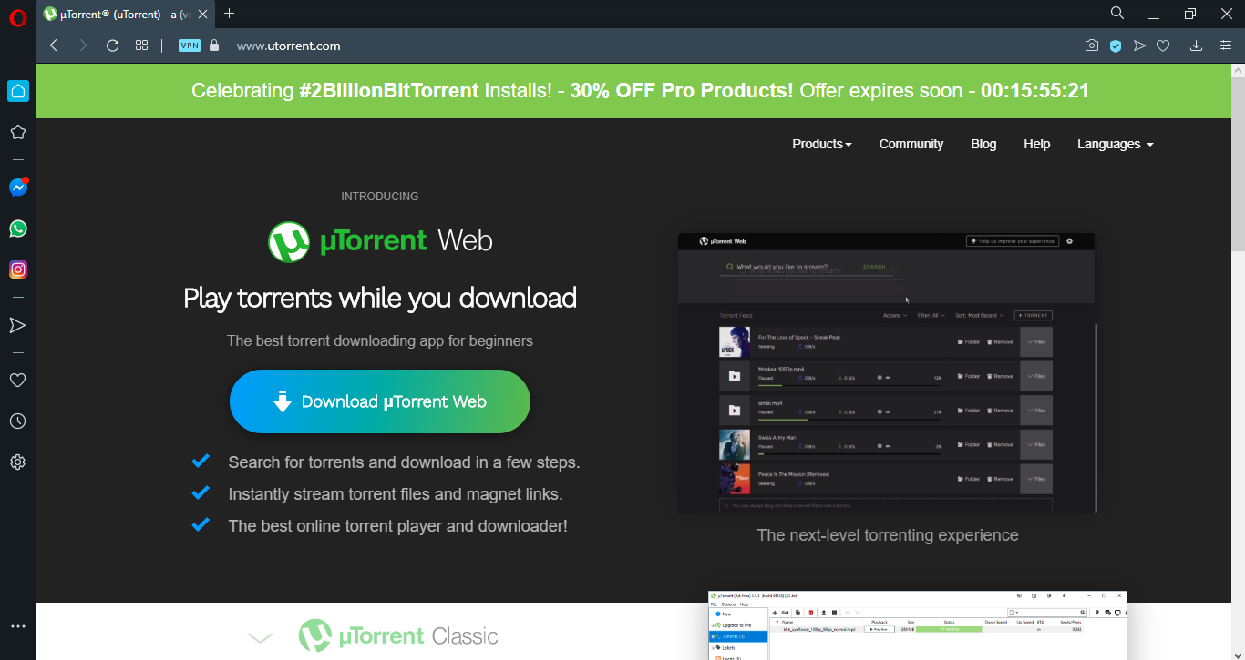
Task: Open the Opera home start page icon
Action: [17, 91]
